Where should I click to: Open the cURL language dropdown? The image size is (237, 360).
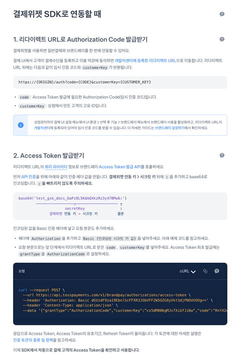[187, 271]
